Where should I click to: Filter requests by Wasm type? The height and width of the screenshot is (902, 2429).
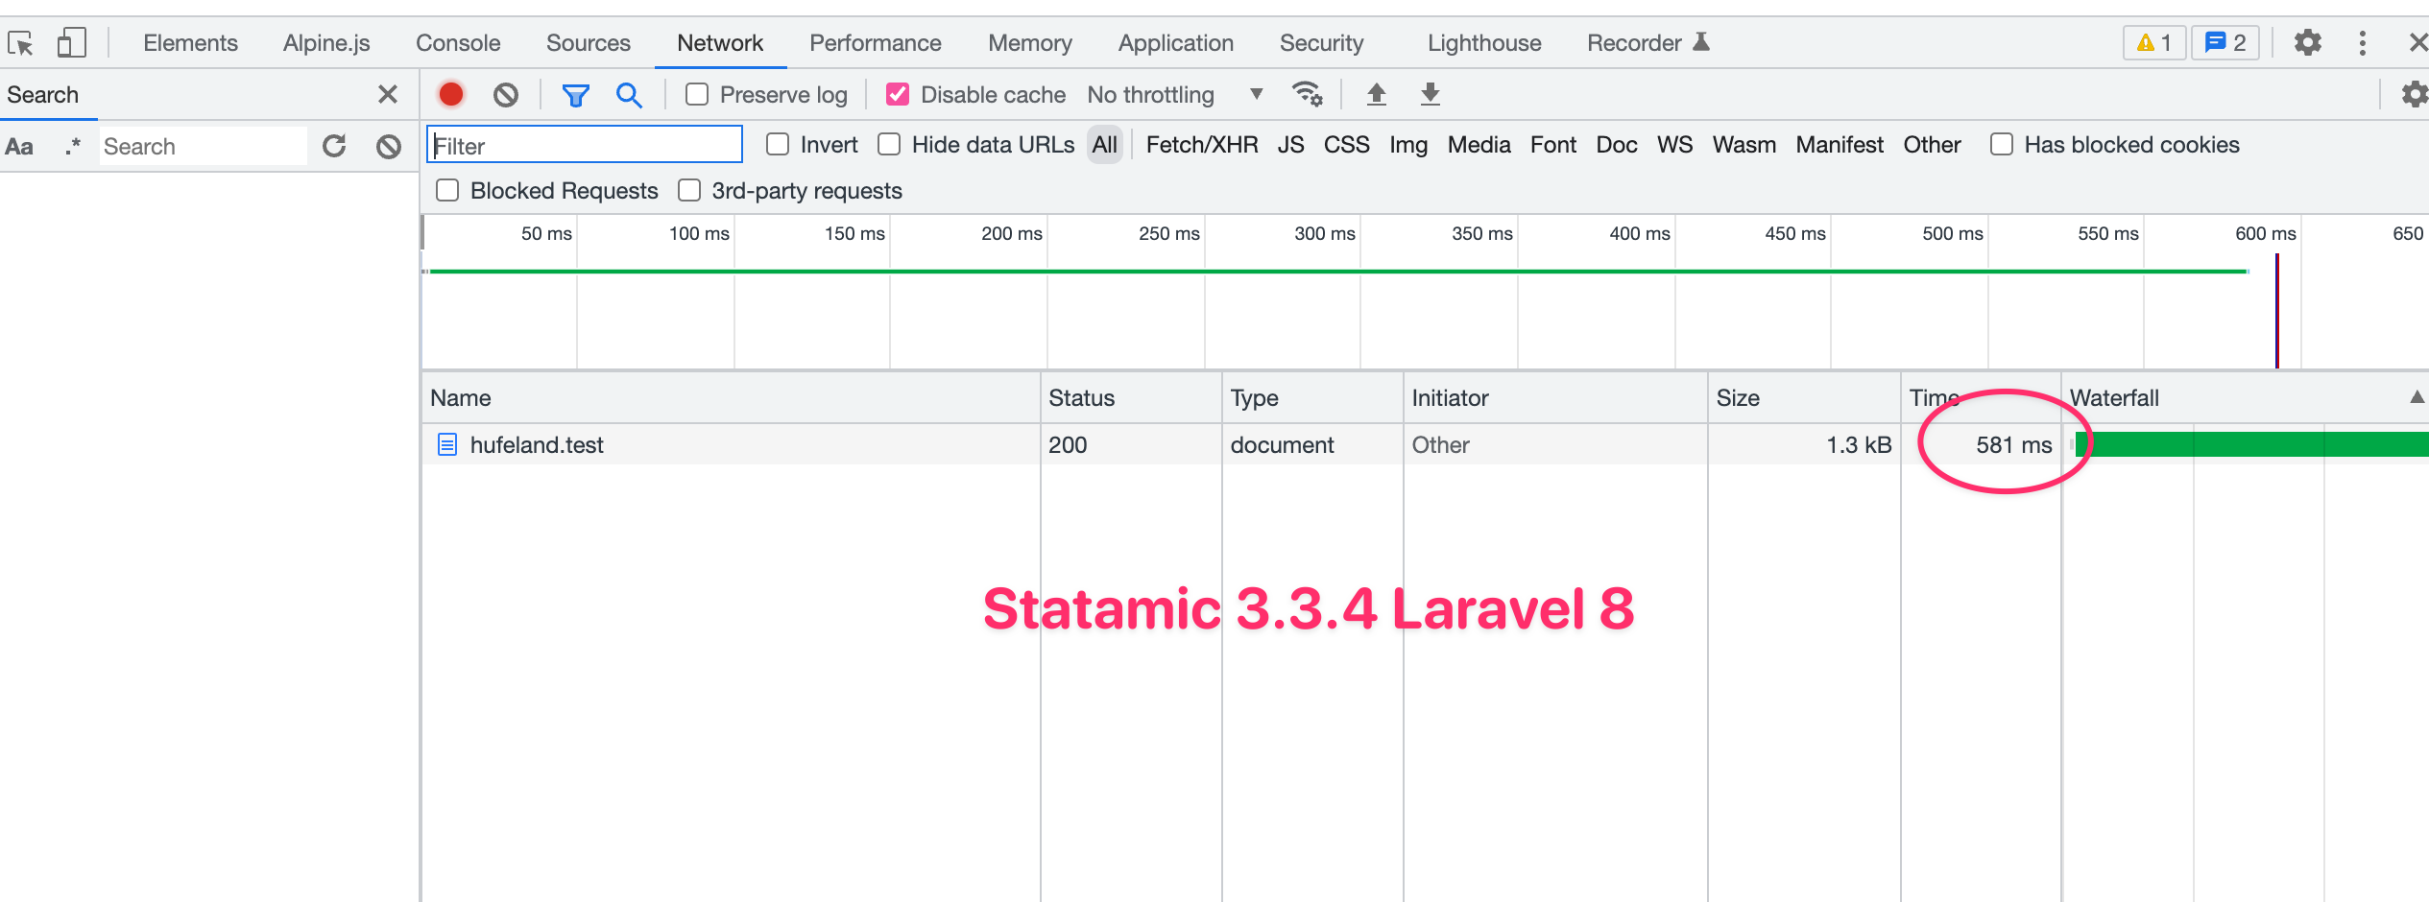tap(1744, 145)
